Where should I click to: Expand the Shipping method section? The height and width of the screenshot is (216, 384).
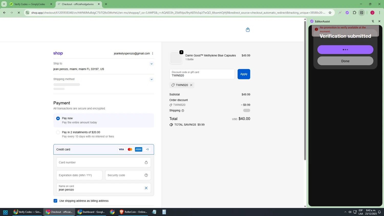(x=152, y=79)
